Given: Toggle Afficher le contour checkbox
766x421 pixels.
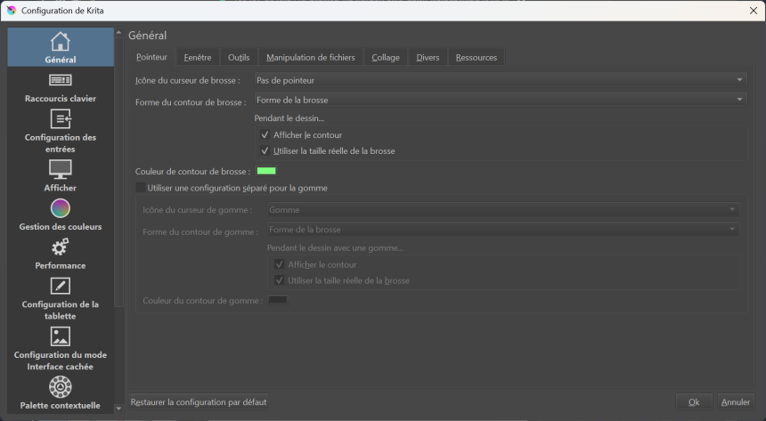Looking at the screenshot, I should pos(265,135).
